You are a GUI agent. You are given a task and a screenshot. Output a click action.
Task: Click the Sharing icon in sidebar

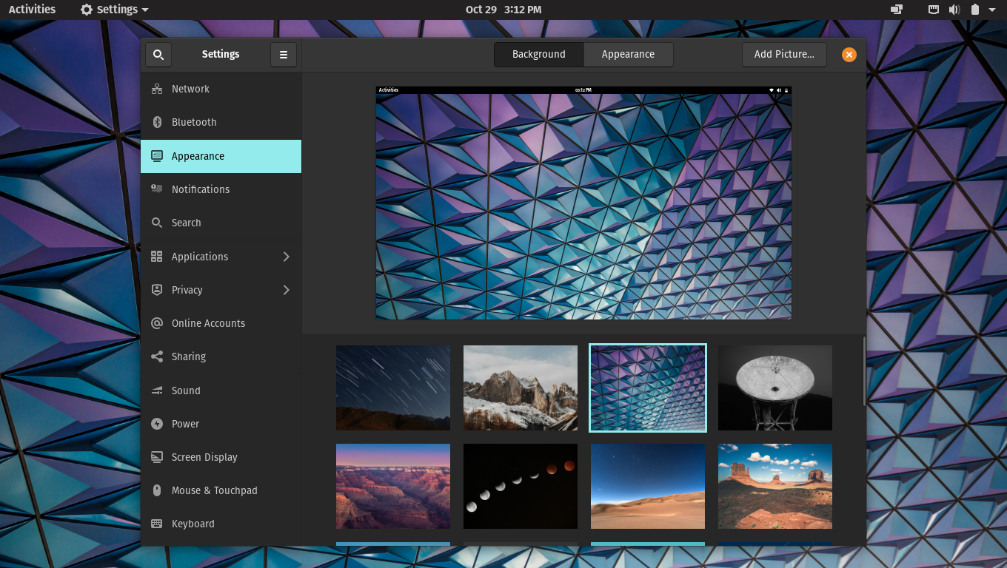pyautogui.click(x=157, y=356)
